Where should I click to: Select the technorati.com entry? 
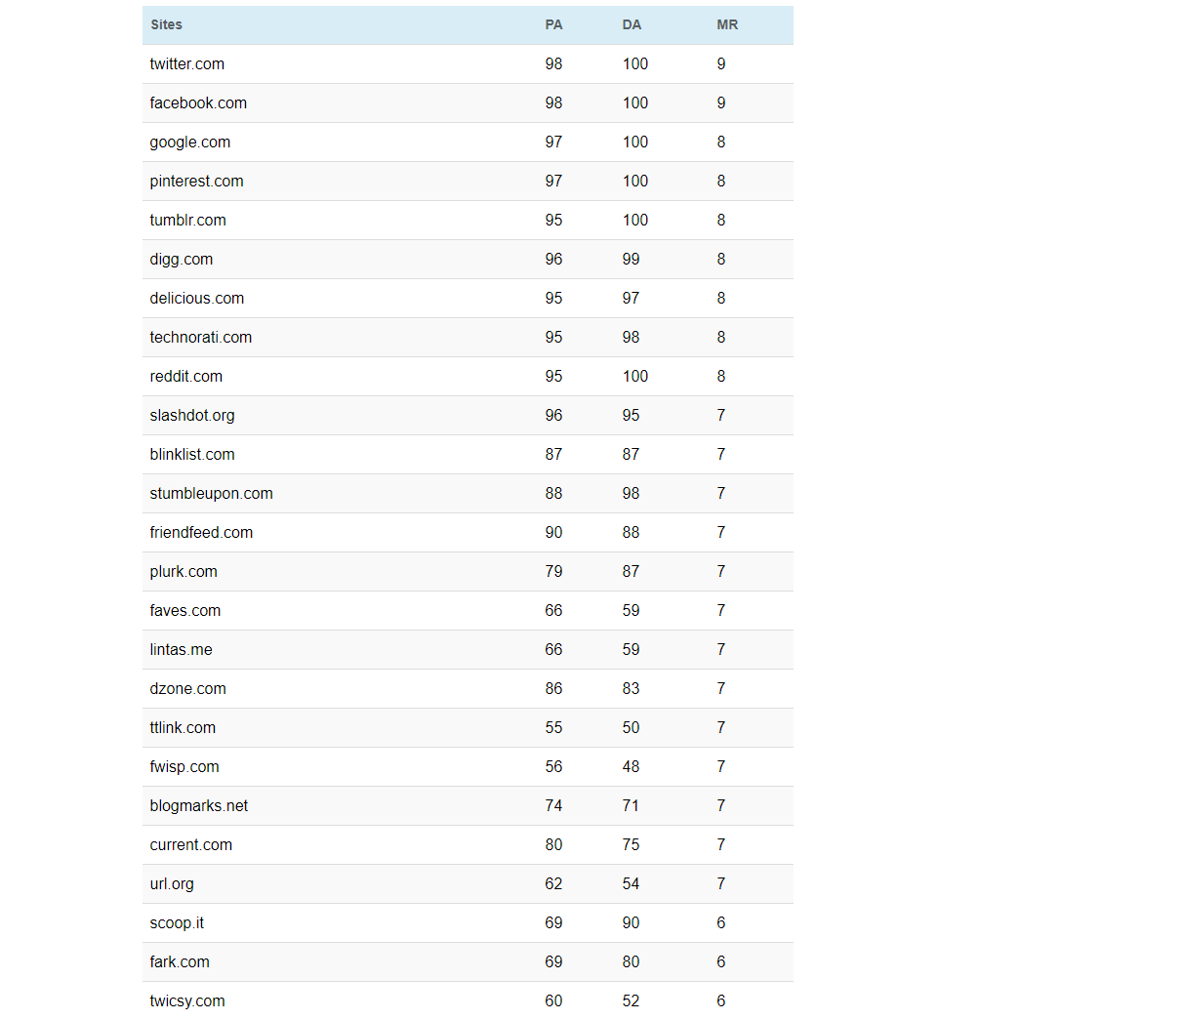pos(200,337)
